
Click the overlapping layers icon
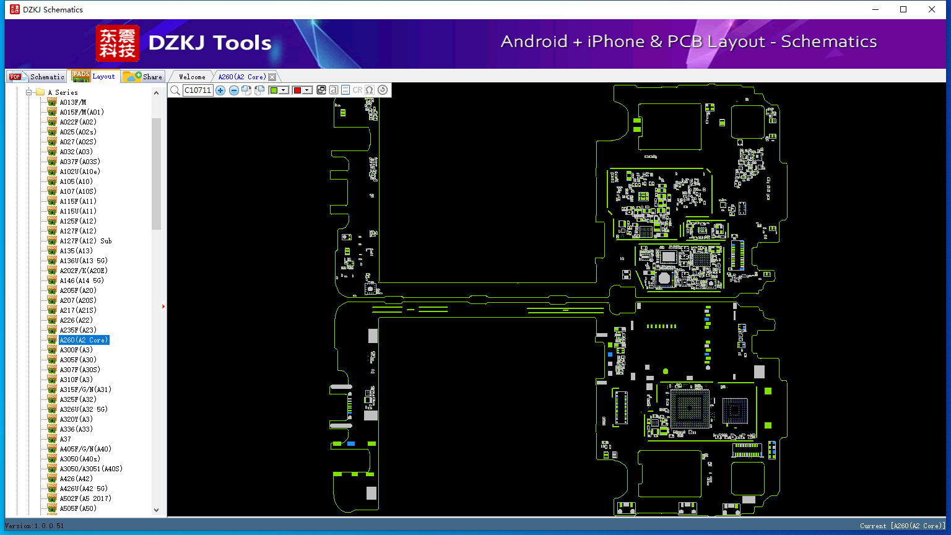click(x=321, y=90)
